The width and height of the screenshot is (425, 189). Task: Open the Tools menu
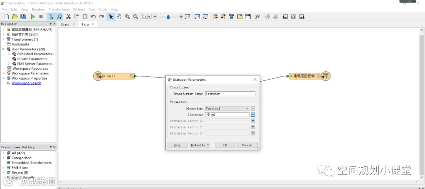point(103,9)
